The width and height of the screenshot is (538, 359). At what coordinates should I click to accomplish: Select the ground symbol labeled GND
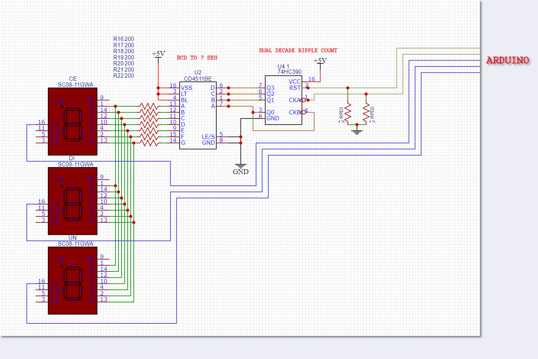(241, 168)
